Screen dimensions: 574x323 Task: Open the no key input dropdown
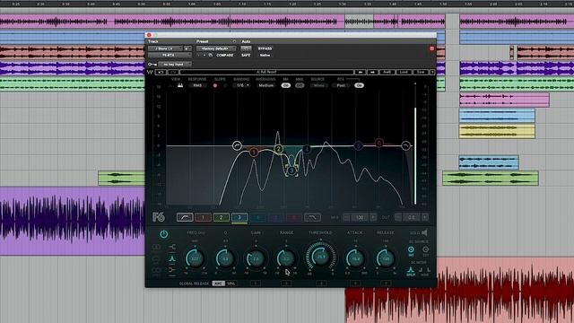point(175,64)
